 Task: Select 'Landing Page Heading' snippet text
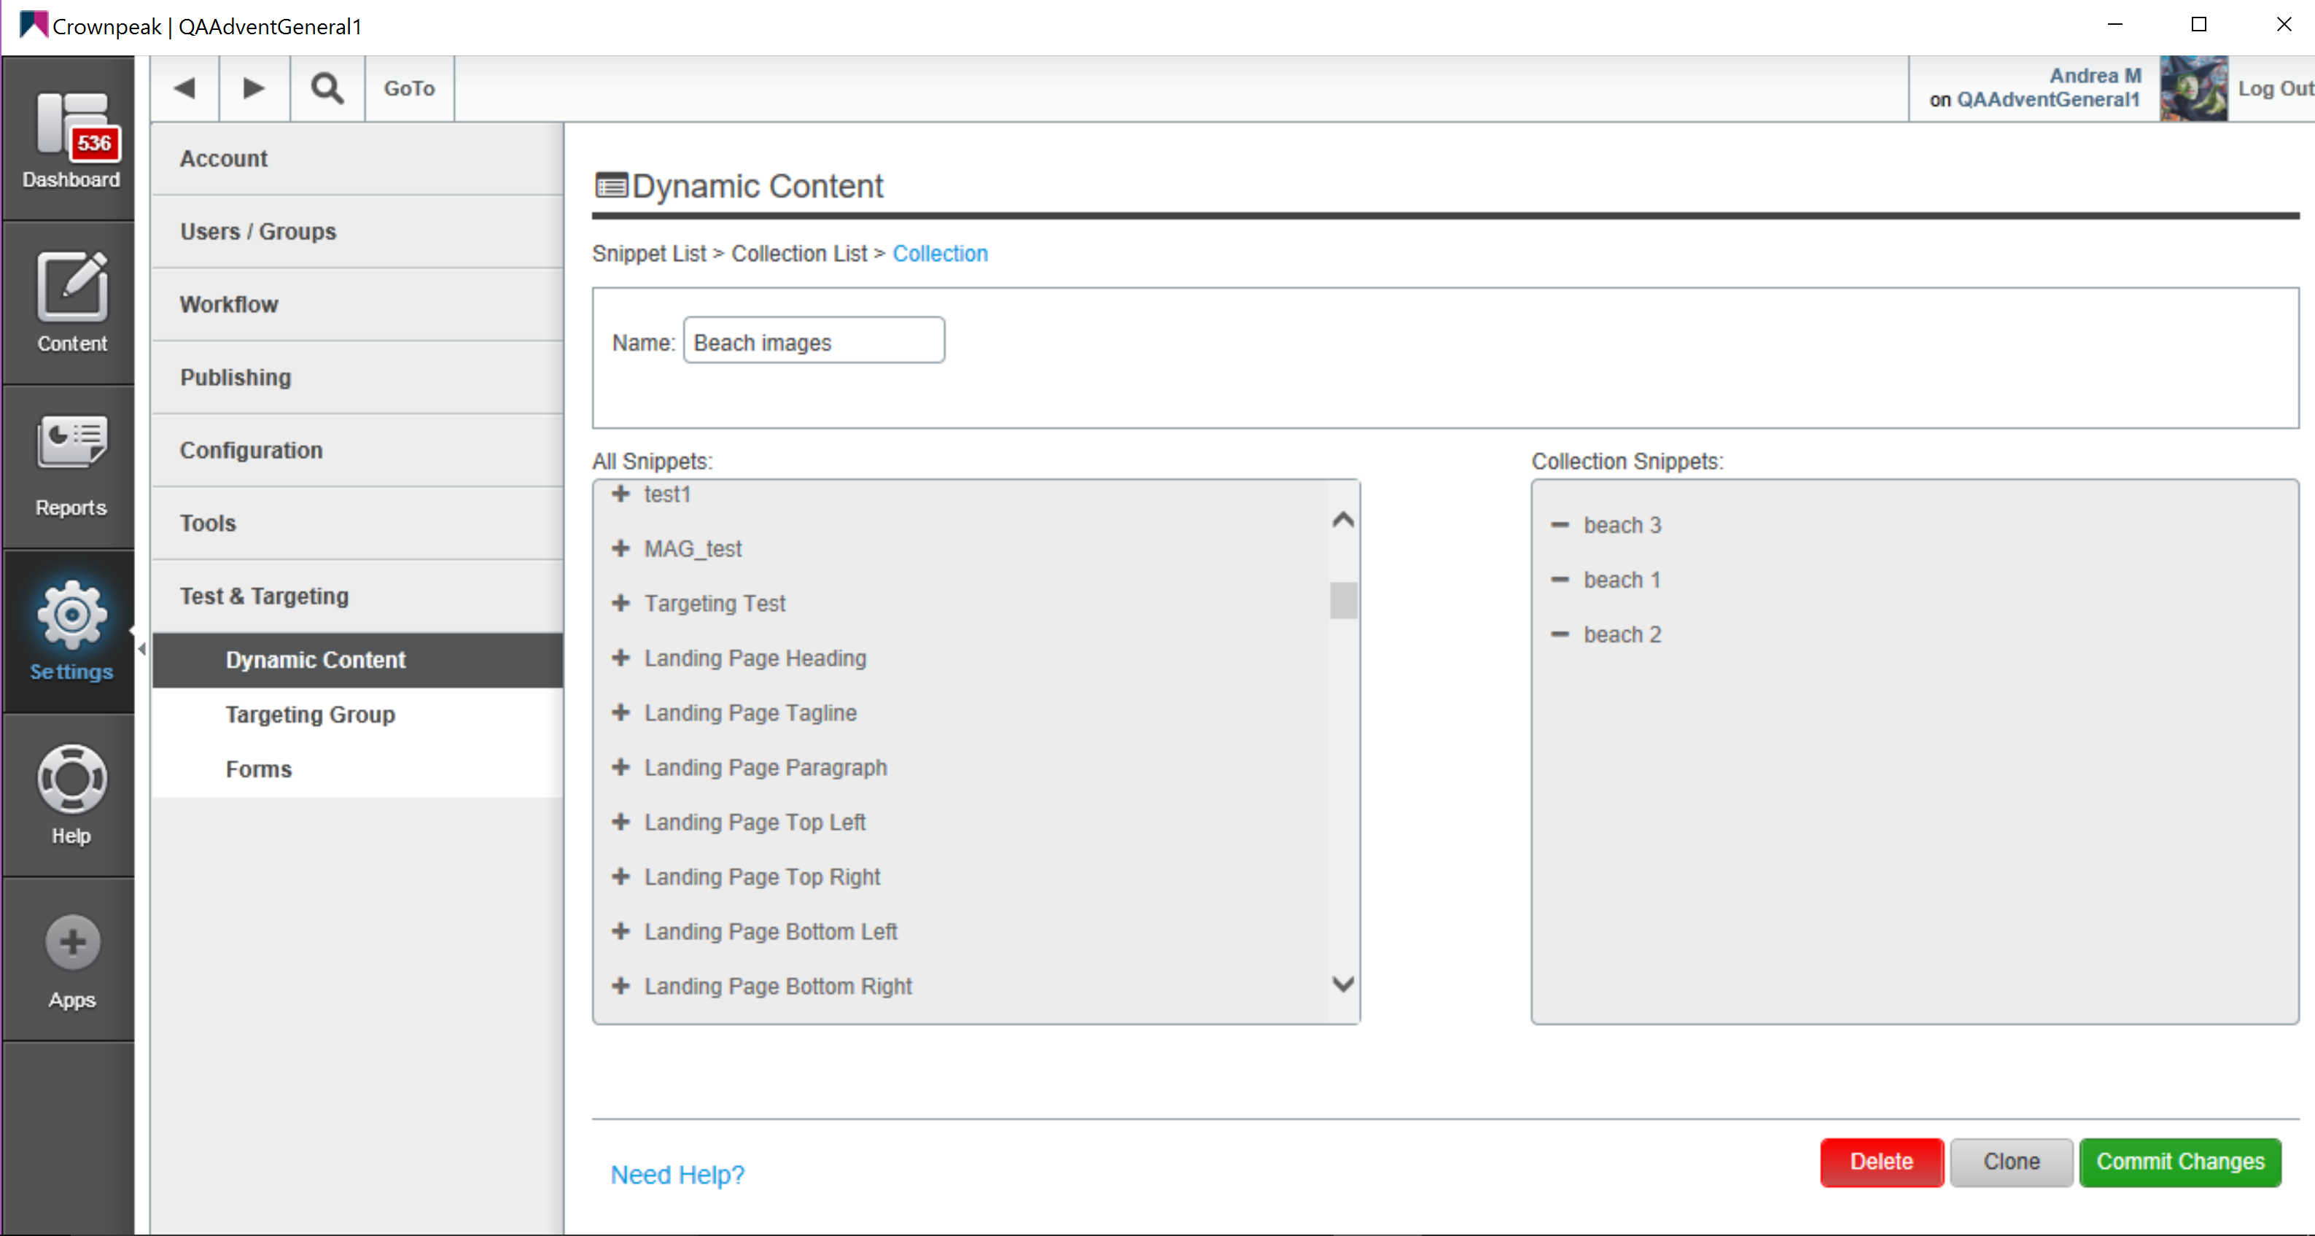pos(755,658)
